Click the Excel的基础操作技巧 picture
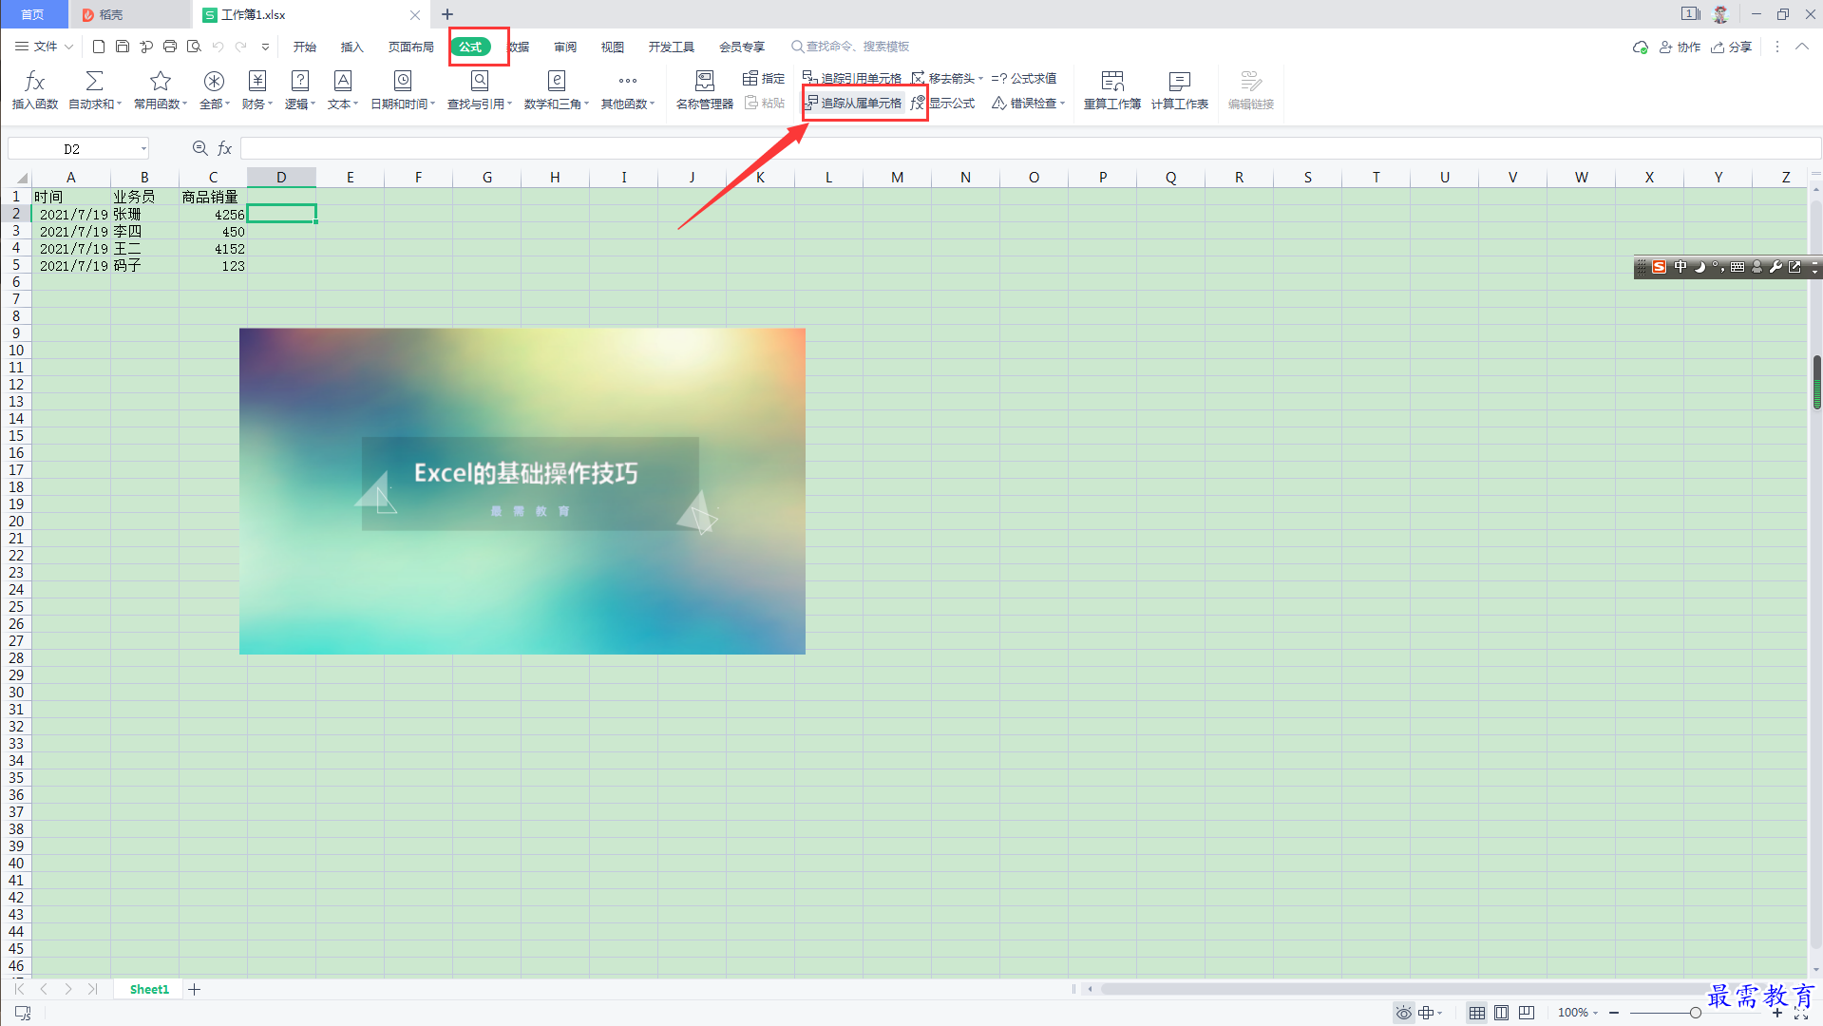 pyautogui.click(x=522, y=491)
